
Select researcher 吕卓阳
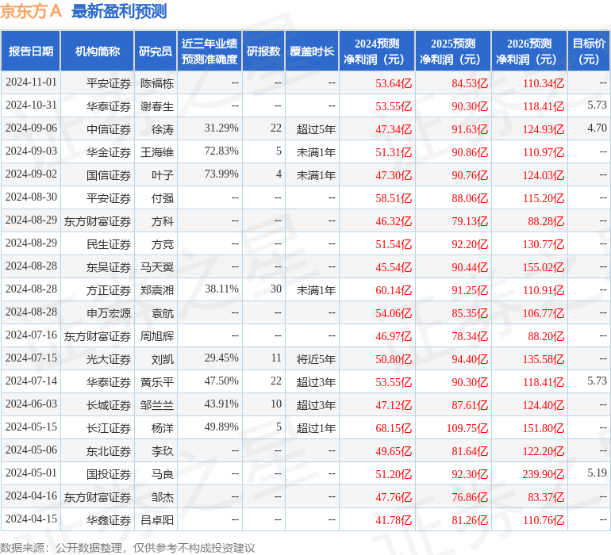pos(157,520)
